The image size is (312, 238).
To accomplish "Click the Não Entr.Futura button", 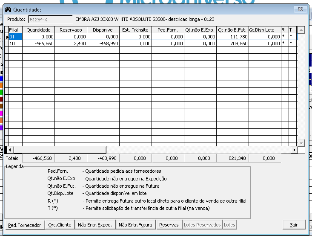I will point(135,225).
